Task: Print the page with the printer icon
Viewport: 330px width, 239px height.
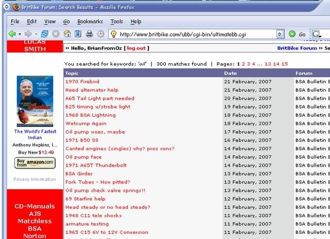Action: (89, 34)
